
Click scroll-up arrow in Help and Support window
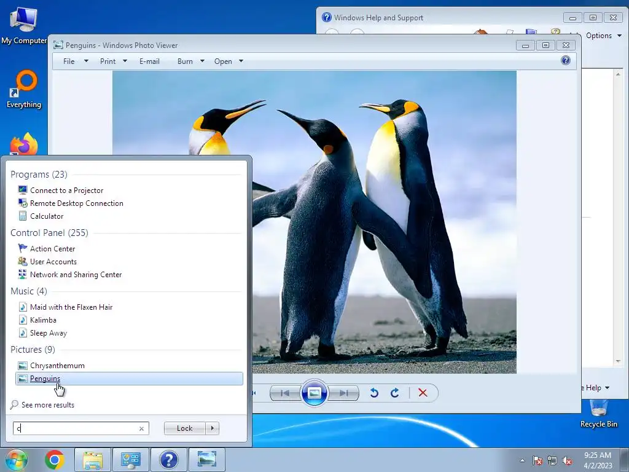(618, 74)
